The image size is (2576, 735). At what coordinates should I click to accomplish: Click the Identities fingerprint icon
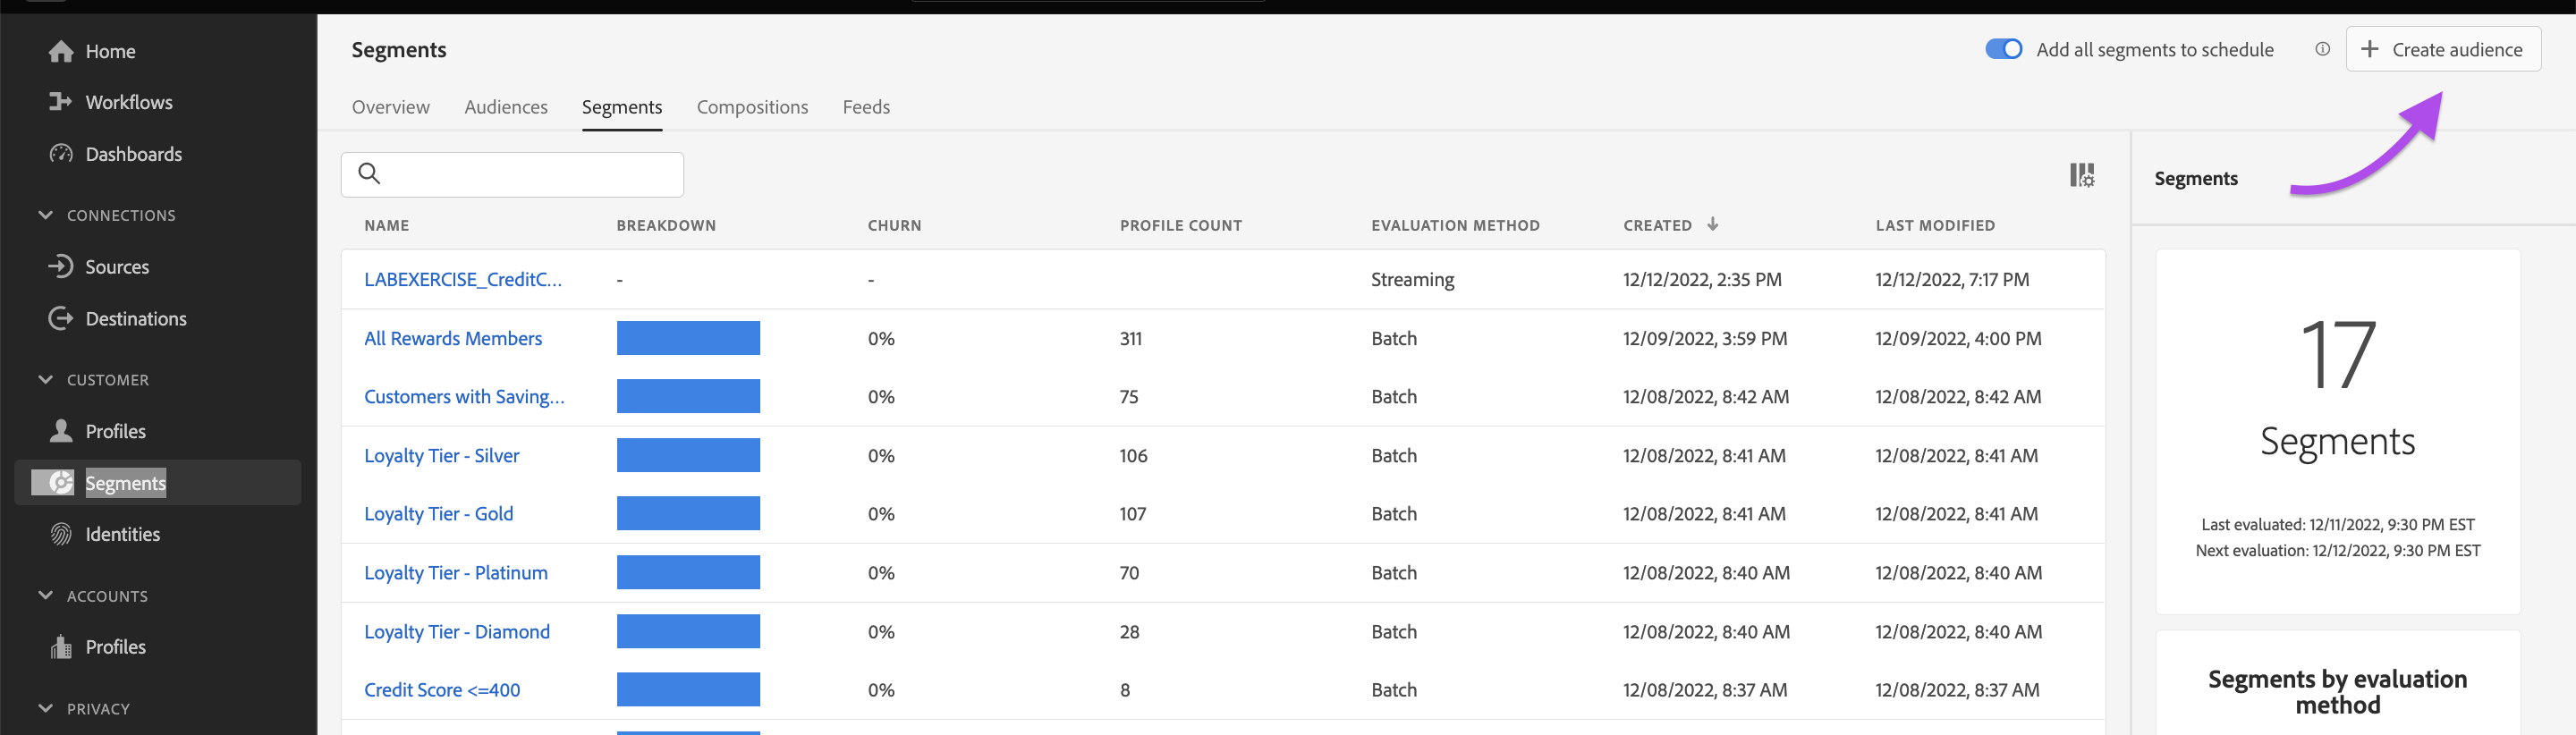tap(61, 534)
